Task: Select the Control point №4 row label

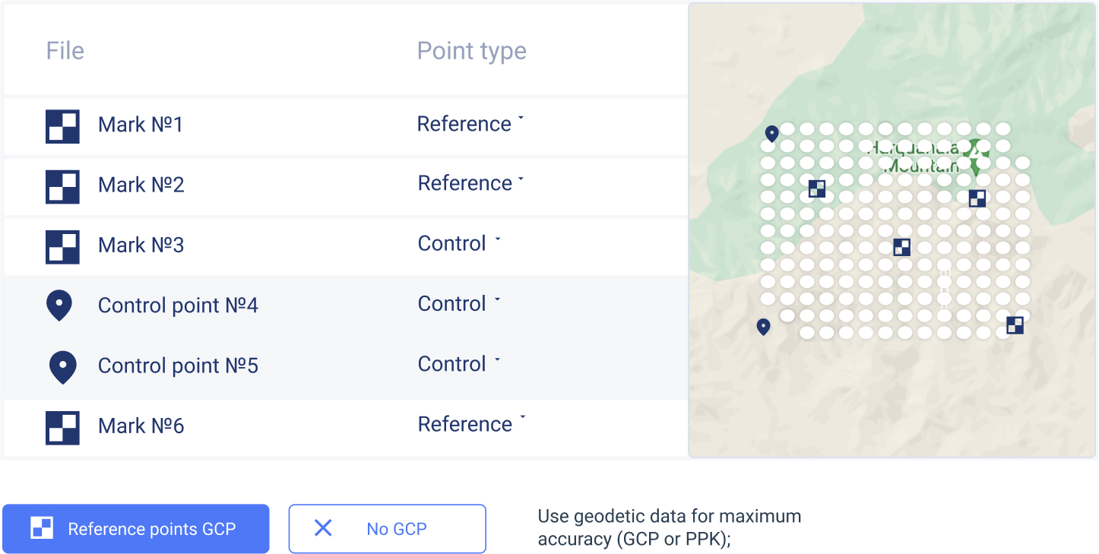Action: (x=178, y=305)
